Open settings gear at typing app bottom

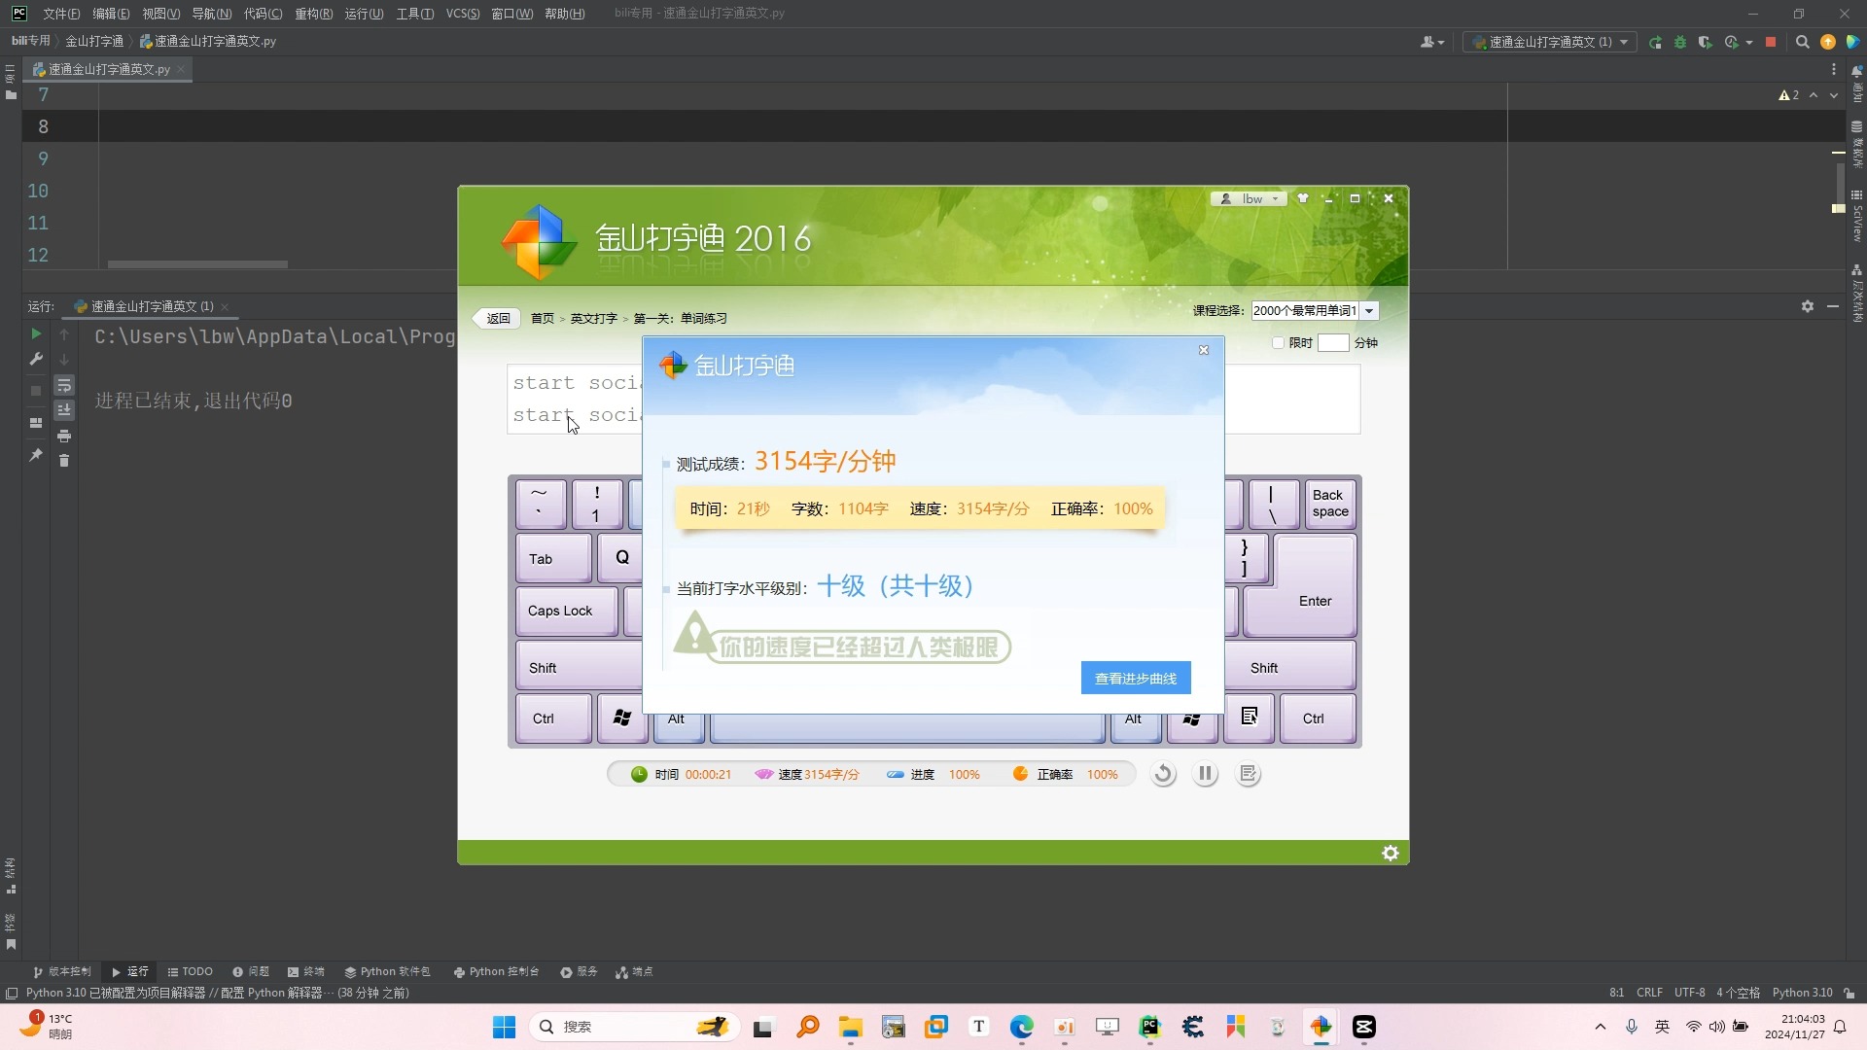click(1391, 853)
